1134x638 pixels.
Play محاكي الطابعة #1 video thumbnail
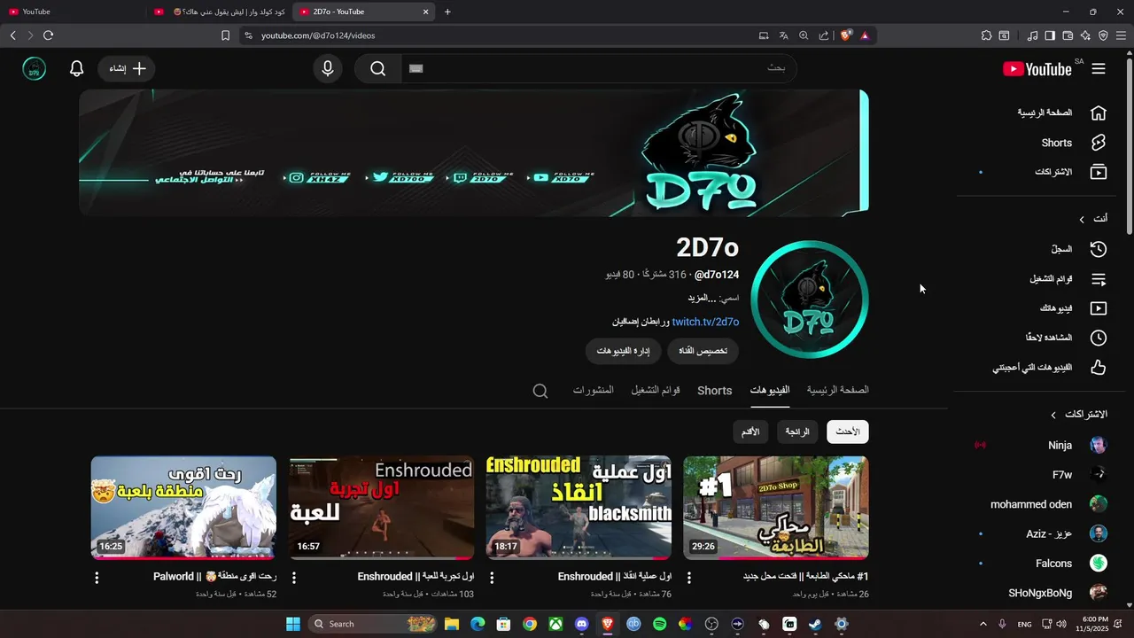(776, 508)
